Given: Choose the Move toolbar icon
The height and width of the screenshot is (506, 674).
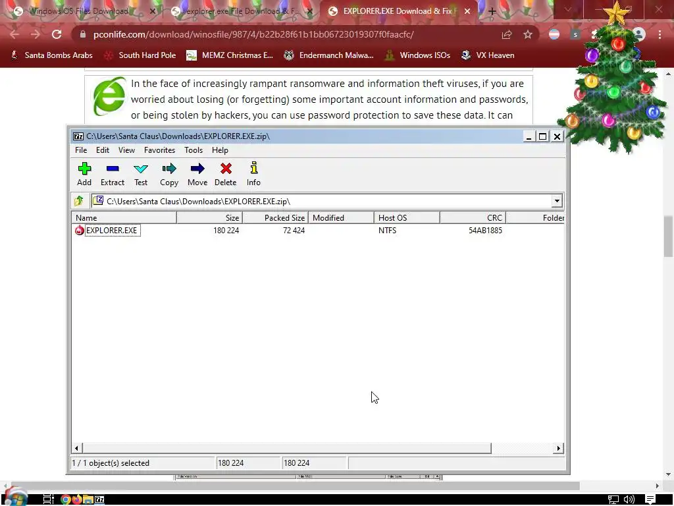Looking at the screenshot, I should click(197, 174).
